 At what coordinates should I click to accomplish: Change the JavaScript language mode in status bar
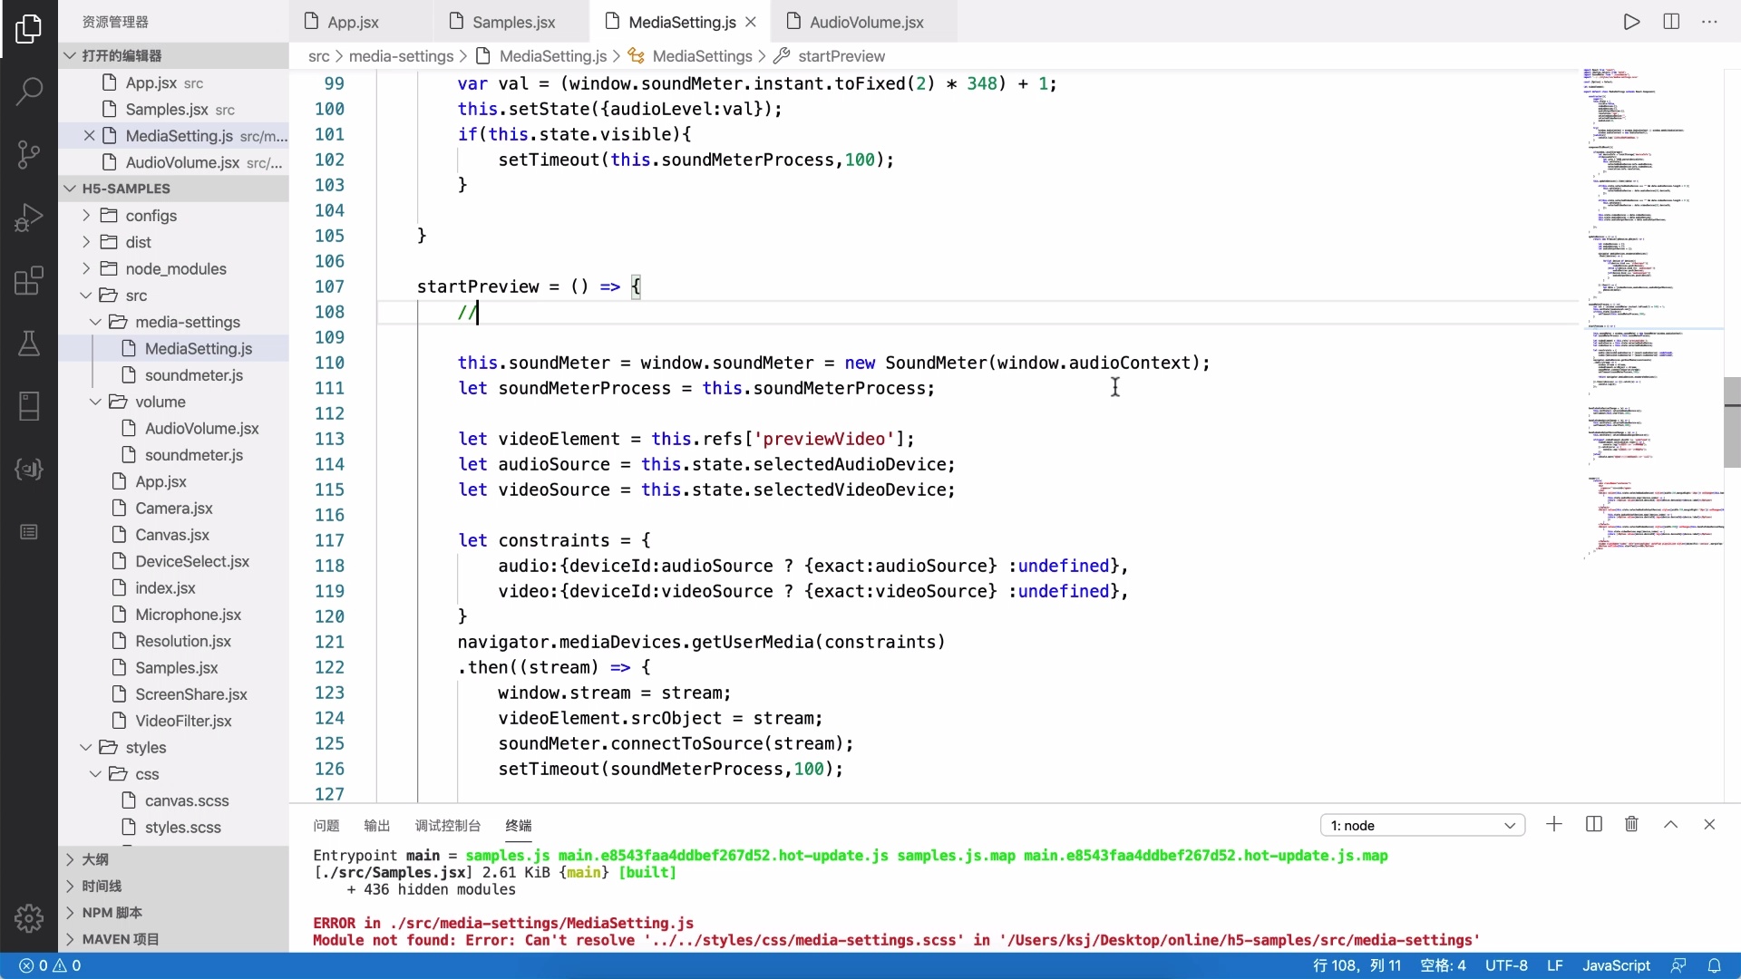point(1615,965)
